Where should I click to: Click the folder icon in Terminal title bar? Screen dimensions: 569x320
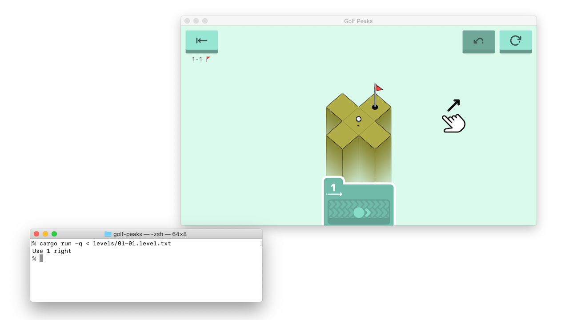108,234
